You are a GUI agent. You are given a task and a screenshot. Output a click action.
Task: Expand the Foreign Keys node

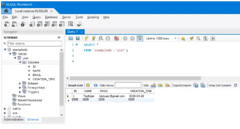click(x=20, y=88)
